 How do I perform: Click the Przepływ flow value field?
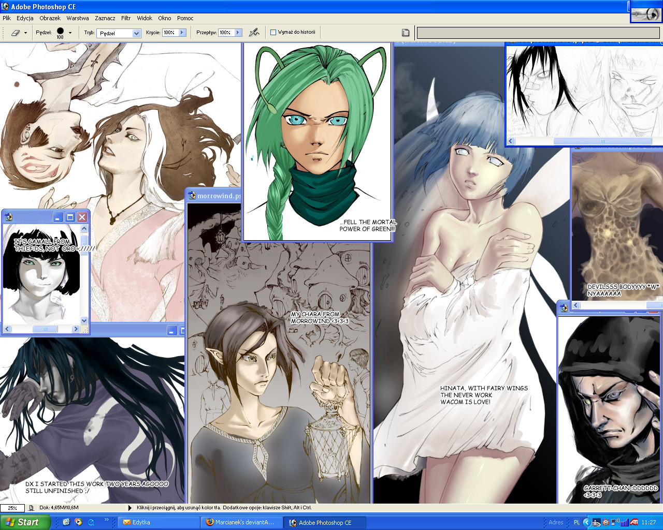pos(226,33)
